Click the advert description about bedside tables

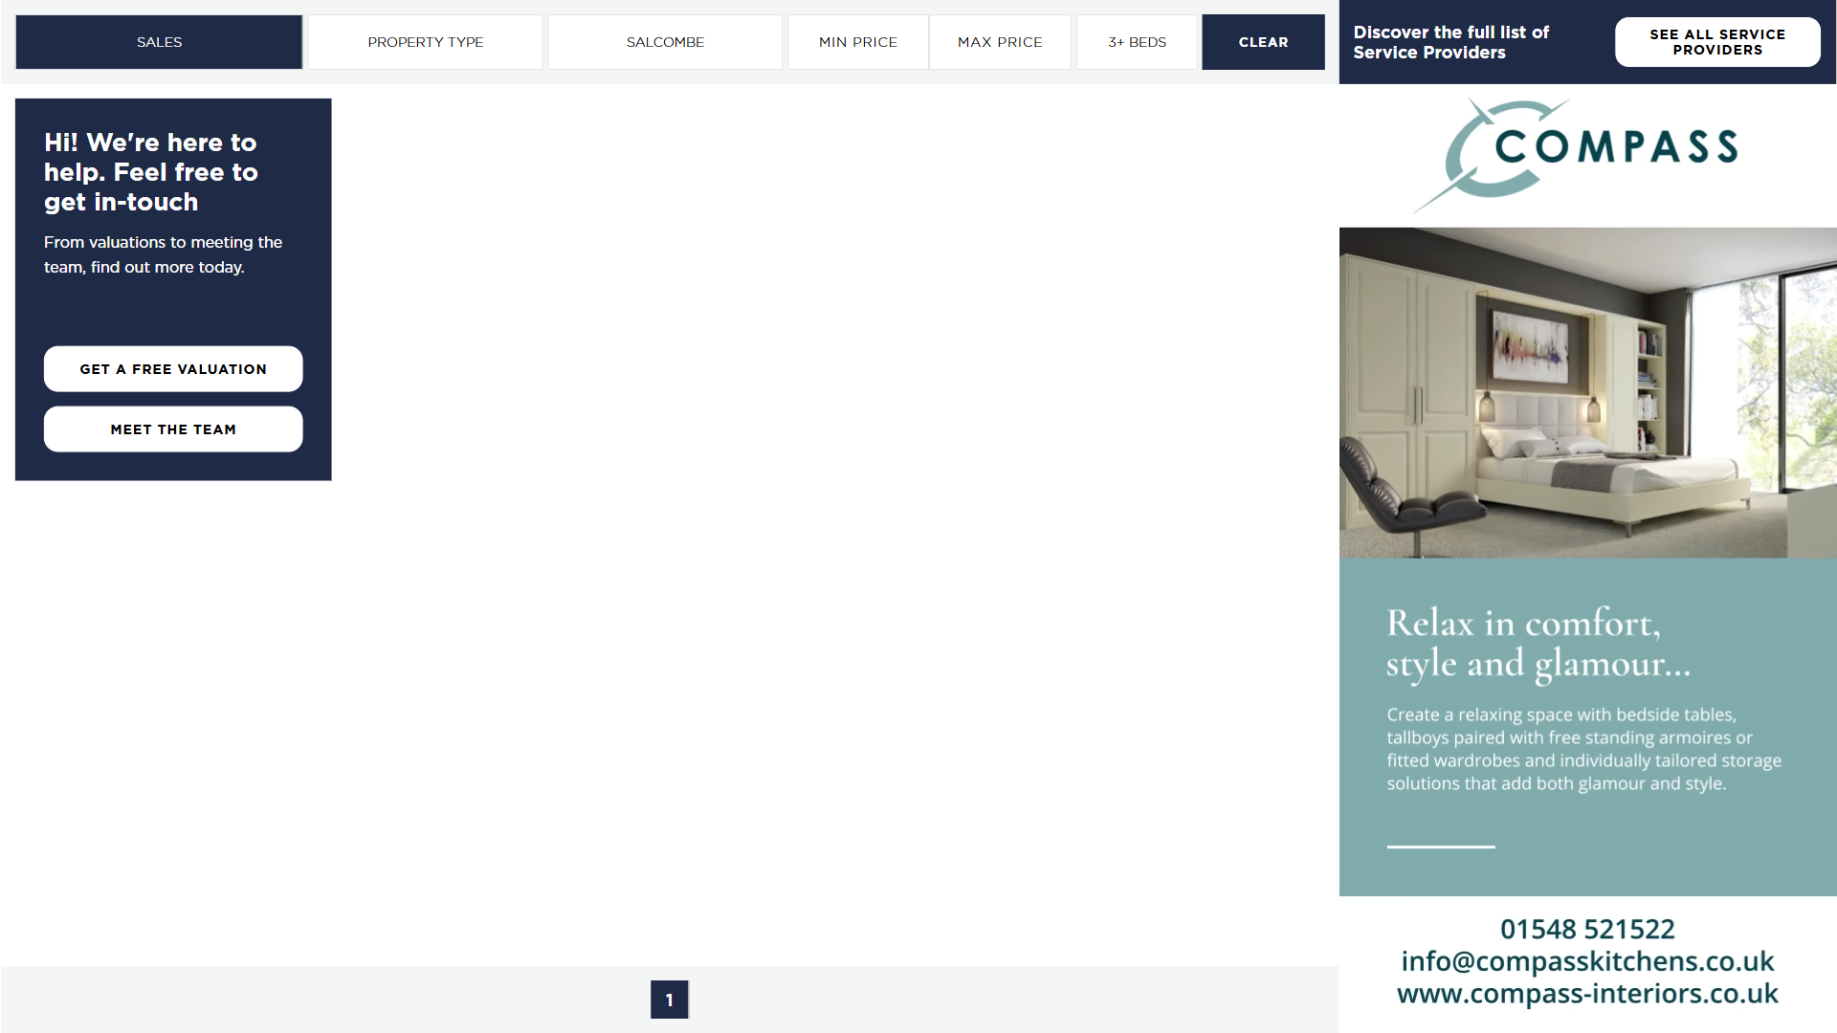1583,749
